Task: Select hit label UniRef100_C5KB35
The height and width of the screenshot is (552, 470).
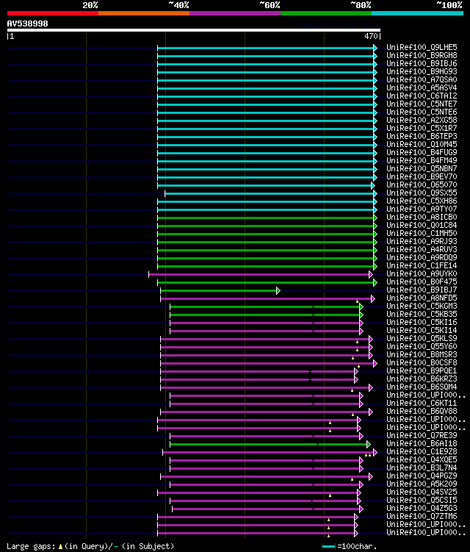Action: point(422,315)
